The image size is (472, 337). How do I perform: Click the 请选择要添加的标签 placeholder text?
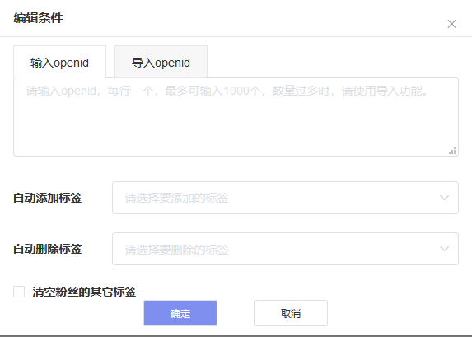point(177,199)
